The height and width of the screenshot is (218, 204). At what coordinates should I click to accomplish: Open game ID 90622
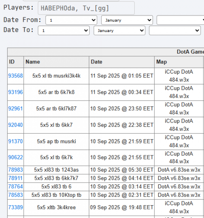point(15,158)
